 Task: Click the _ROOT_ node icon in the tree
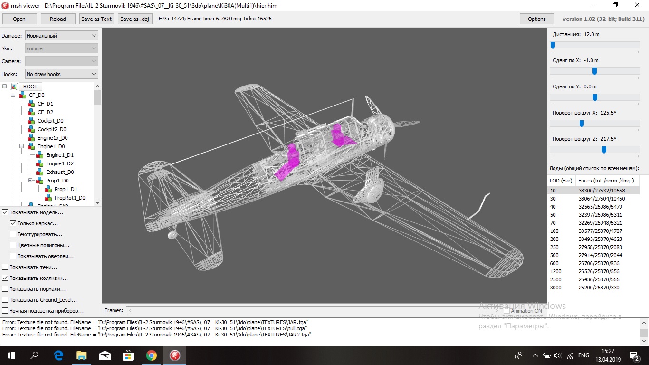(14, 86)
